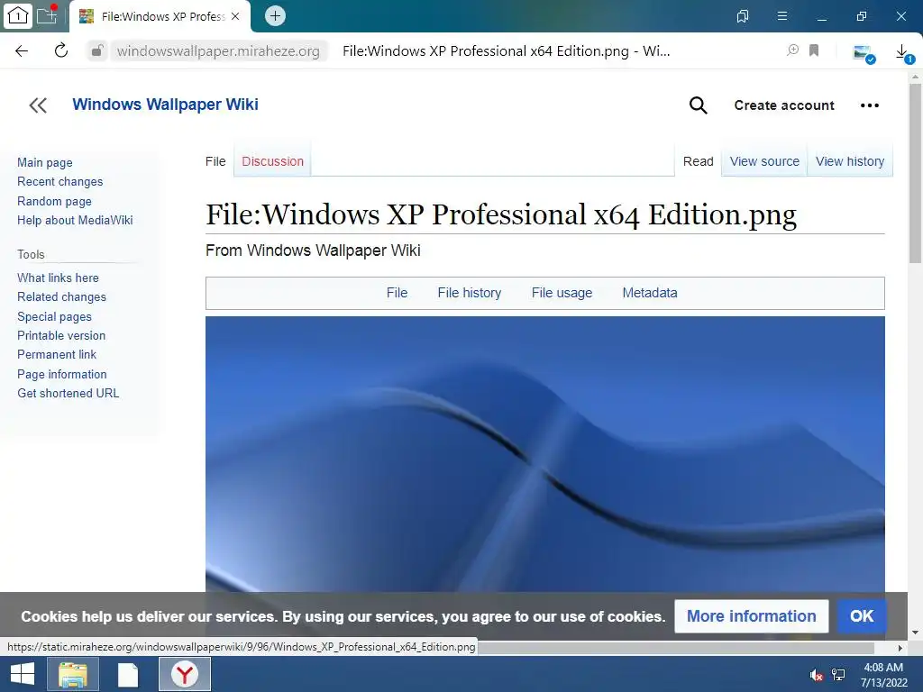
Task: Click Permanent link
Action: click(57, 354)
